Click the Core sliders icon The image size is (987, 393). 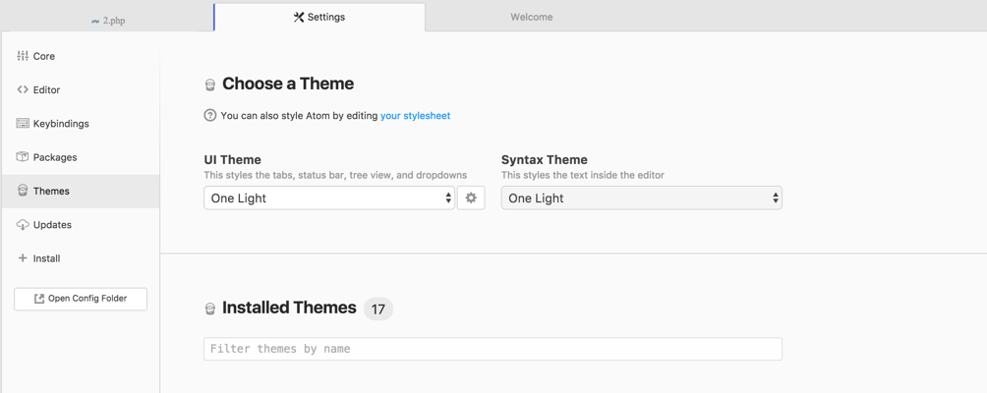(23, 56)
